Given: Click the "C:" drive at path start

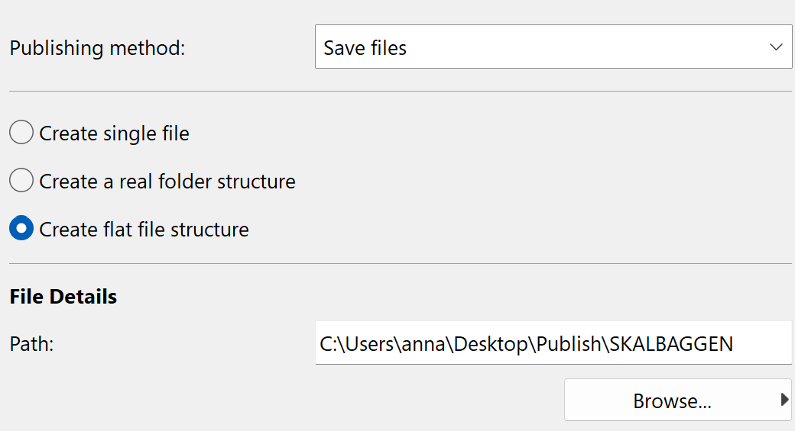Looking at the screenshot, I should (x=328, y=344).
